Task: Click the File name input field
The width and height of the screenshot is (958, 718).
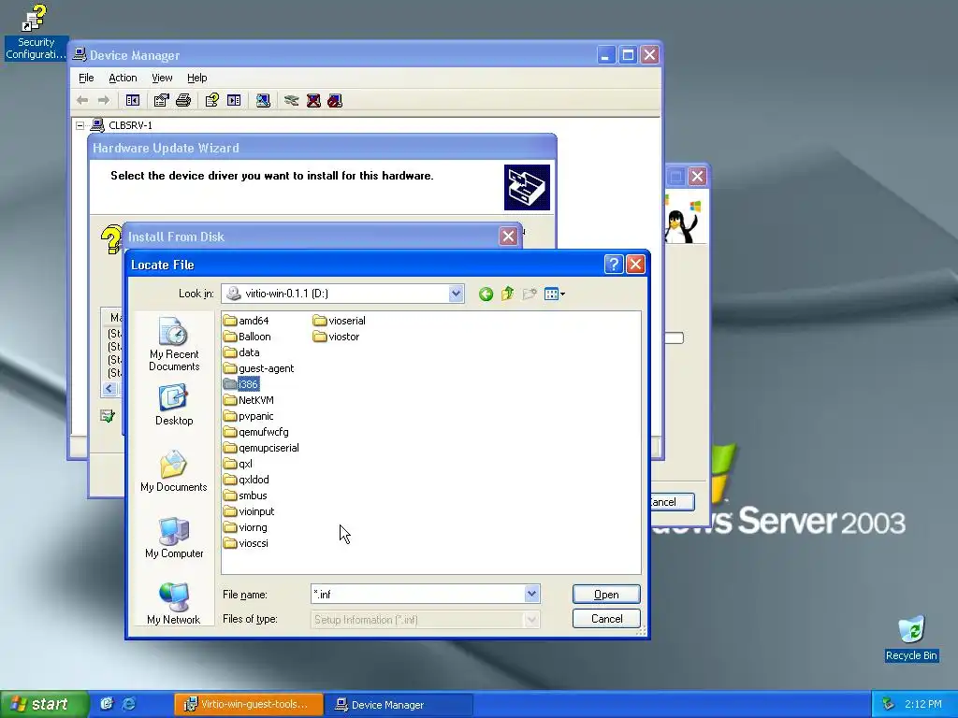Action: tap(418, 594)
